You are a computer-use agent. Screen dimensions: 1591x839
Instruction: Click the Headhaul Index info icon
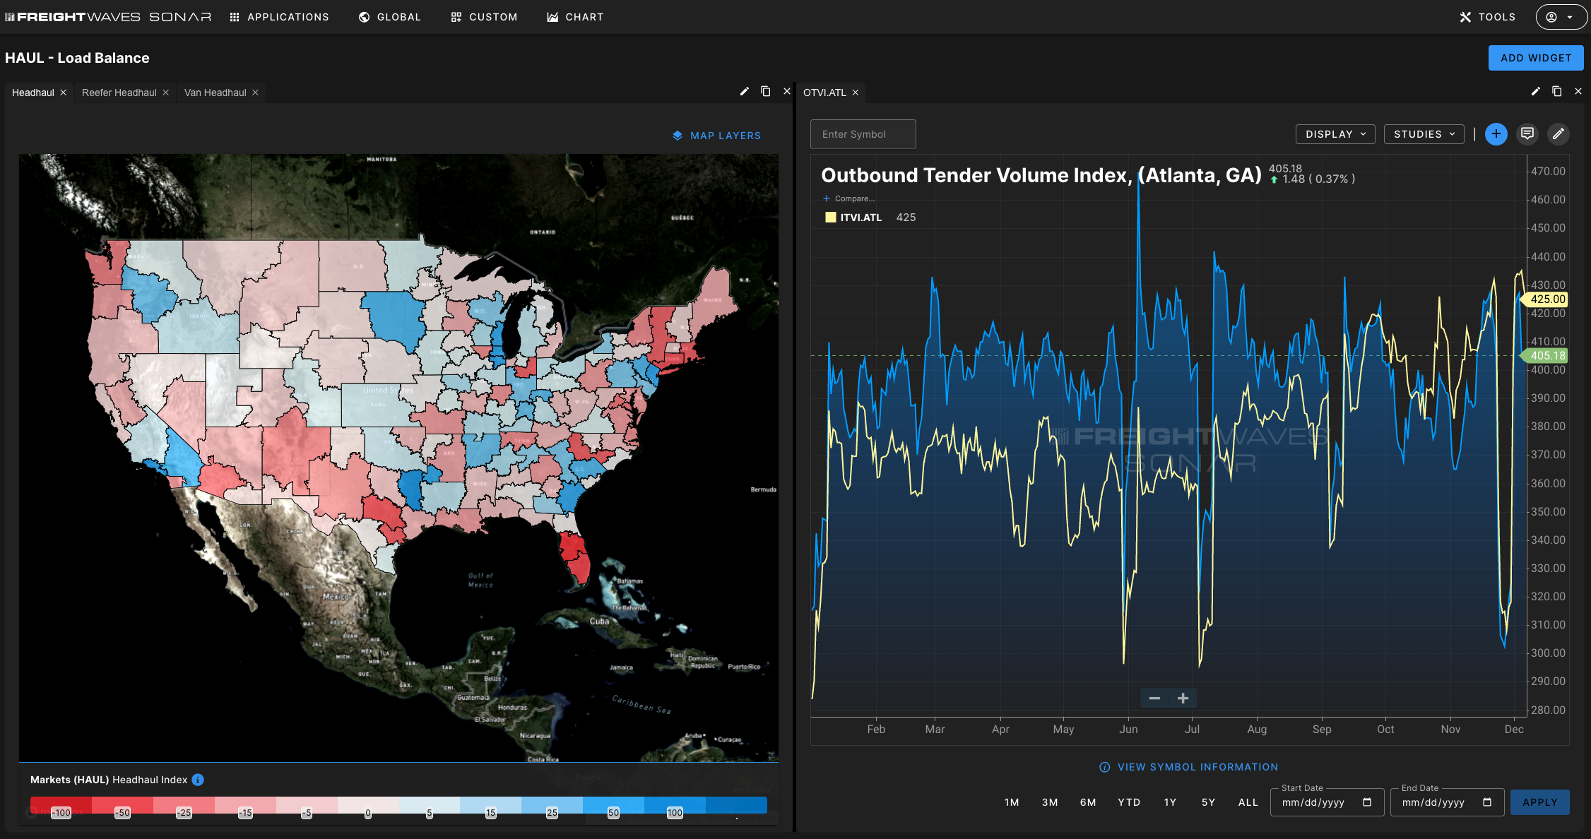tap(198, 780)
